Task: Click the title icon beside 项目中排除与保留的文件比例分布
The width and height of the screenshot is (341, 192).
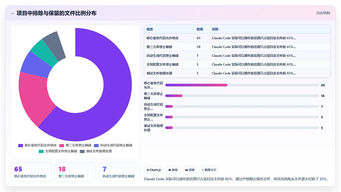Action: pos(13,13)
